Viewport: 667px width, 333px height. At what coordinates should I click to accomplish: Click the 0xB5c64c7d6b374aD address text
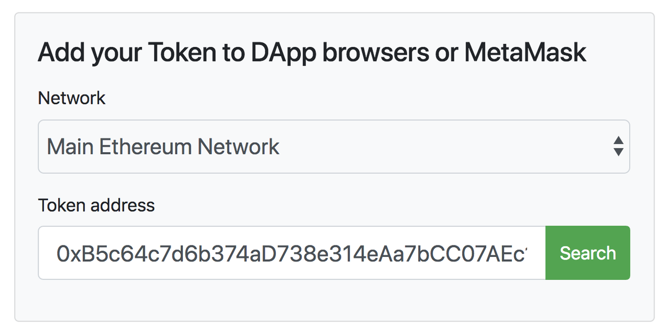[292, 254]
